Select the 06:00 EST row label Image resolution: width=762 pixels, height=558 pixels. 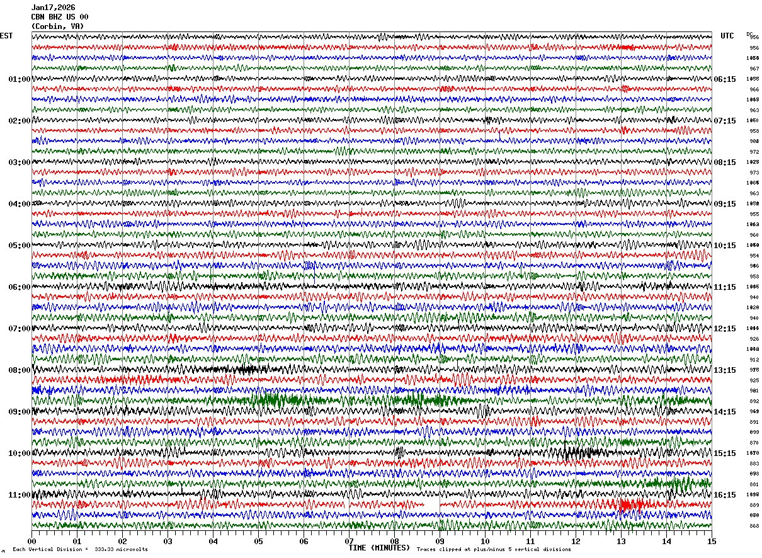(19, 287)
